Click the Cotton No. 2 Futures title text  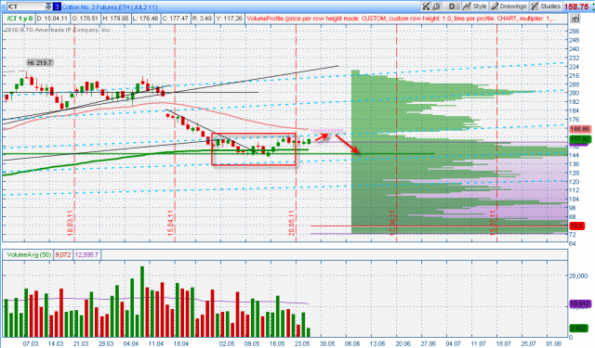[110, 6]
